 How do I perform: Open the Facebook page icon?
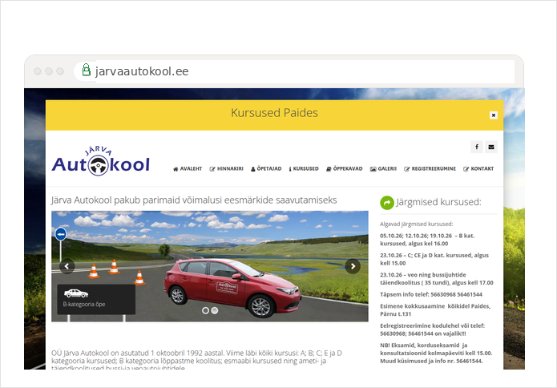(476, 147)
